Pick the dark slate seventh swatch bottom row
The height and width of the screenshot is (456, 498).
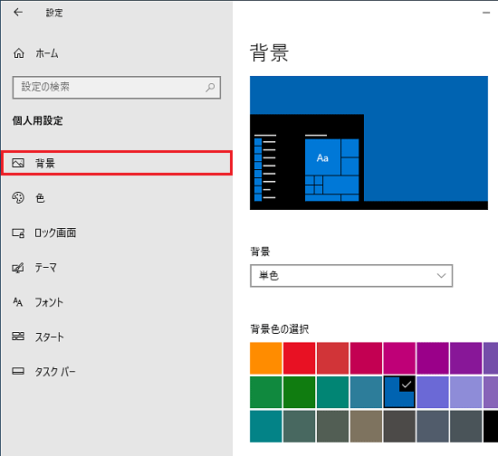click(x=466, y=426)
